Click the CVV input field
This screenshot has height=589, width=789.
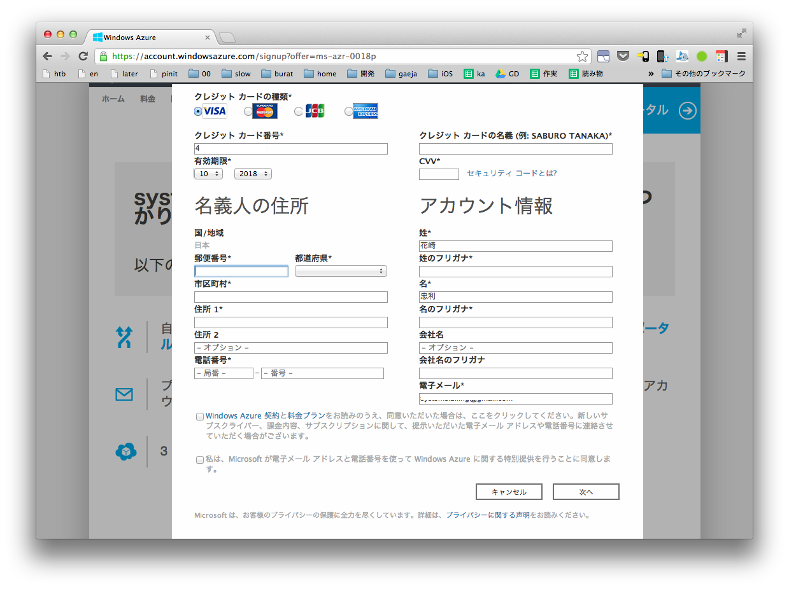tap(439, 174)
